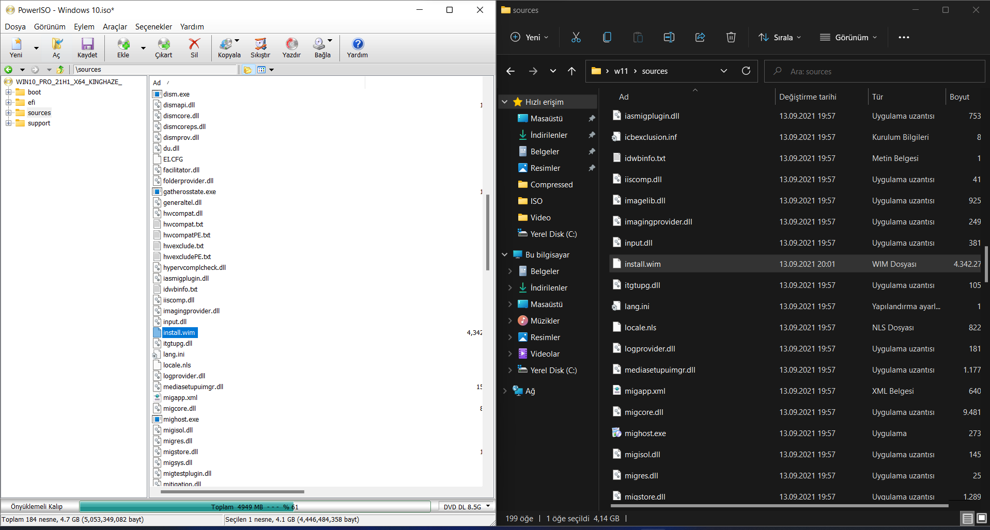Open the Yardım menu in the menu bar

pos(192,27)
